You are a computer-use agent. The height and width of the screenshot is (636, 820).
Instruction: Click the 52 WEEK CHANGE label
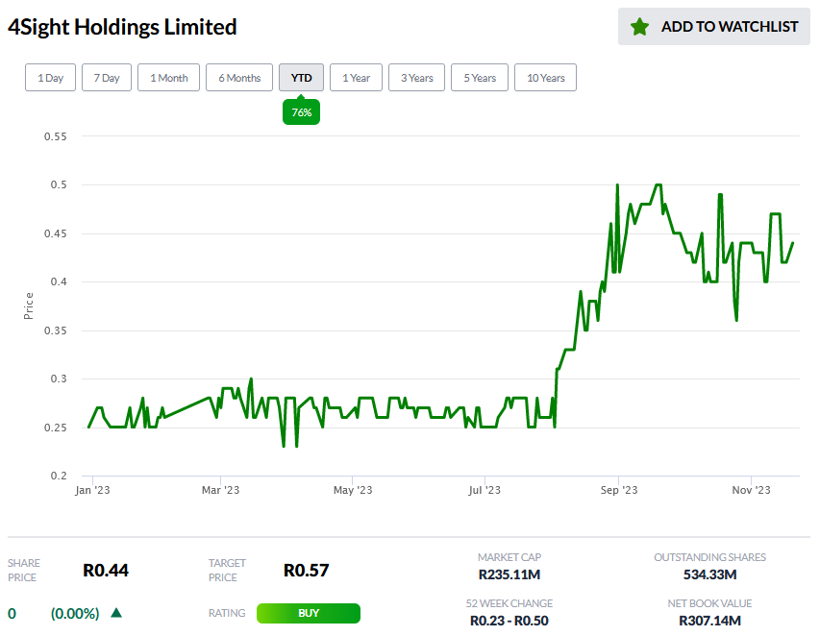509,603
